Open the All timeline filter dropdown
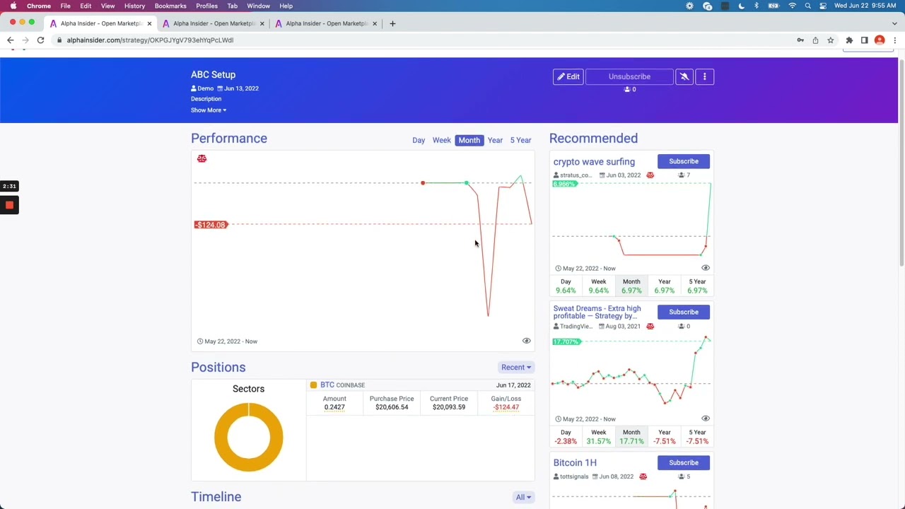905x509 pixels. pos(522,497)
